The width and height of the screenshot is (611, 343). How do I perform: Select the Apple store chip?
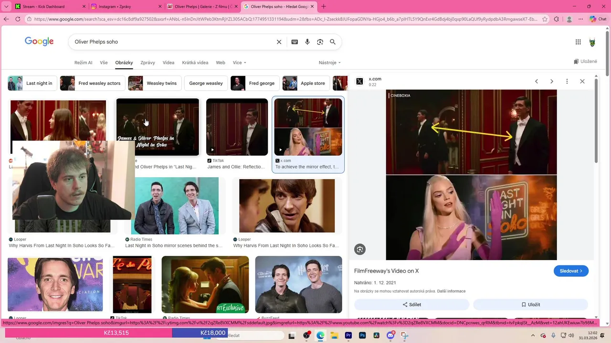click(x=306, y=83)
